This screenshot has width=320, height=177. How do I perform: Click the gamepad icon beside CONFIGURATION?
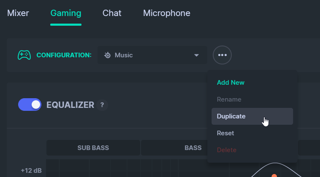[24, 55]
